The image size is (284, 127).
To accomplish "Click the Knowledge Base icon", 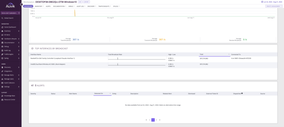I will (x=2, y=96).
